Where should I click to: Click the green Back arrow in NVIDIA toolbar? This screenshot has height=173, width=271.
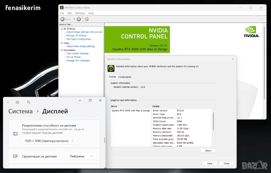(x=62, y=19)
